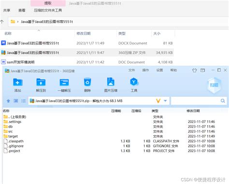This screenshot has height=184, width=229.
Task: Sort archive by 修改日期 column header
Action: coord(193,111)
